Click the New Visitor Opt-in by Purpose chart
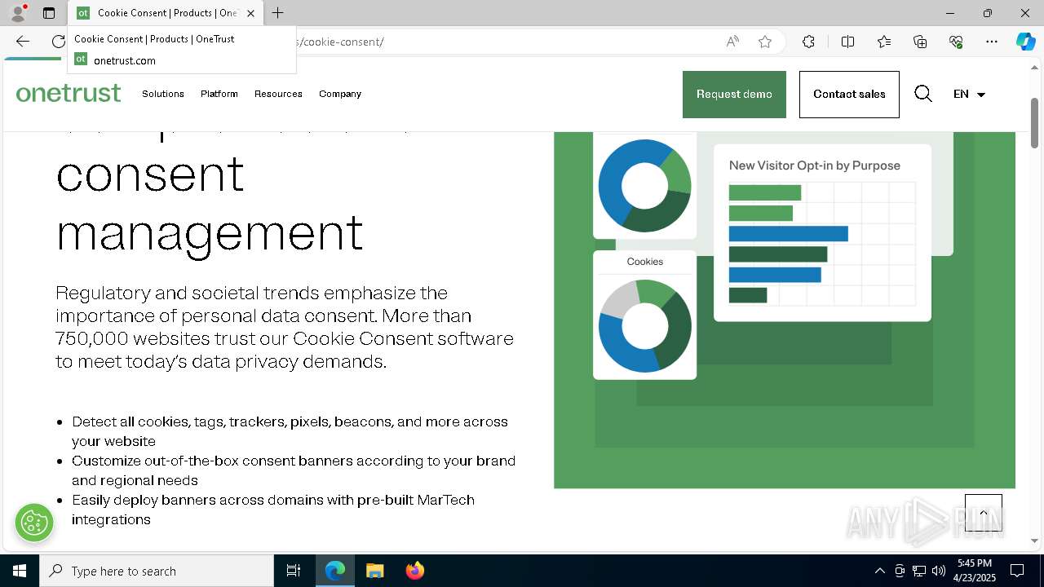Viewport: 1044px width, 587px height. coord(822,233)
